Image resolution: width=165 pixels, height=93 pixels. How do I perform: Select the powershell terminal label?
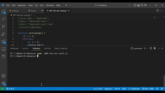tap(136, 48)
